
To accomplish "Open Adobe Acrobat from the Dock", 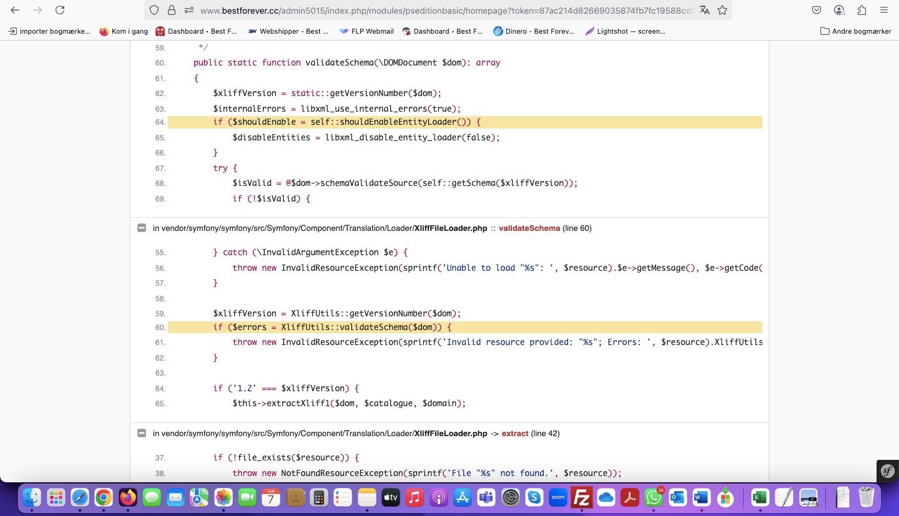I will (630, 497).
